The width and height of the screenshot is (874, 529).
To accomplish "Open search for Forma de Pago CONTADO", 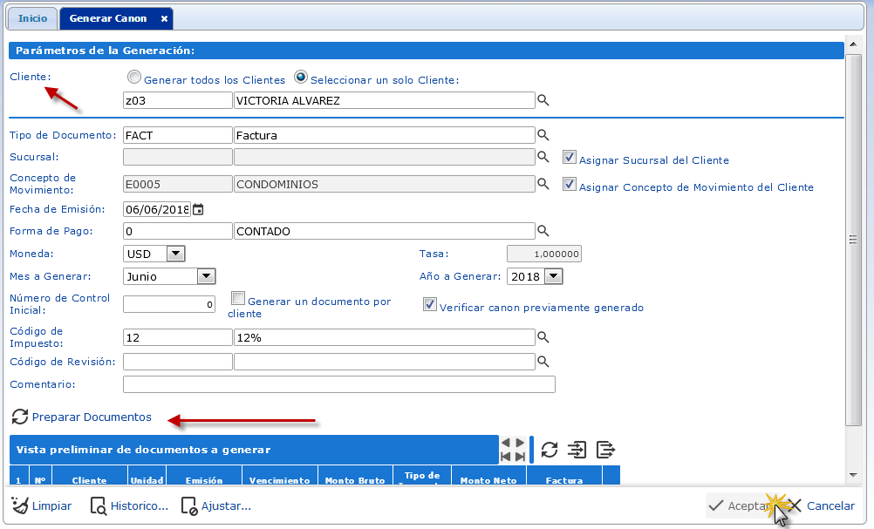I will [x=543, y=231].
